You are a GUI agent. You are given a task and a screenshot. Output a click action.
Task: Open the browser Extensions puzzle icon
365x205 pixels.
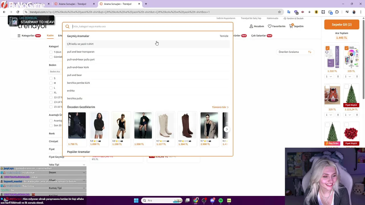click(337, 12)
